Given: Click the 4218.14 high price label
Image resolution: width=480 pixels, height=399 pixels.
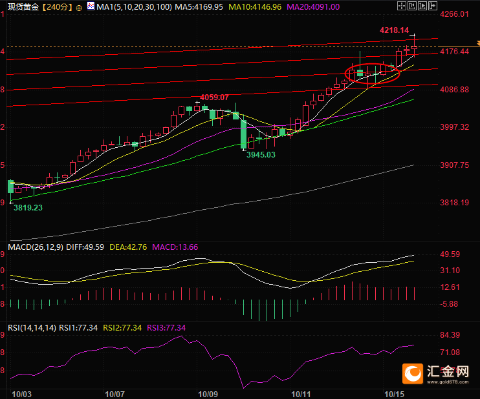Looking at the screenshot, I should click(394, 30).
